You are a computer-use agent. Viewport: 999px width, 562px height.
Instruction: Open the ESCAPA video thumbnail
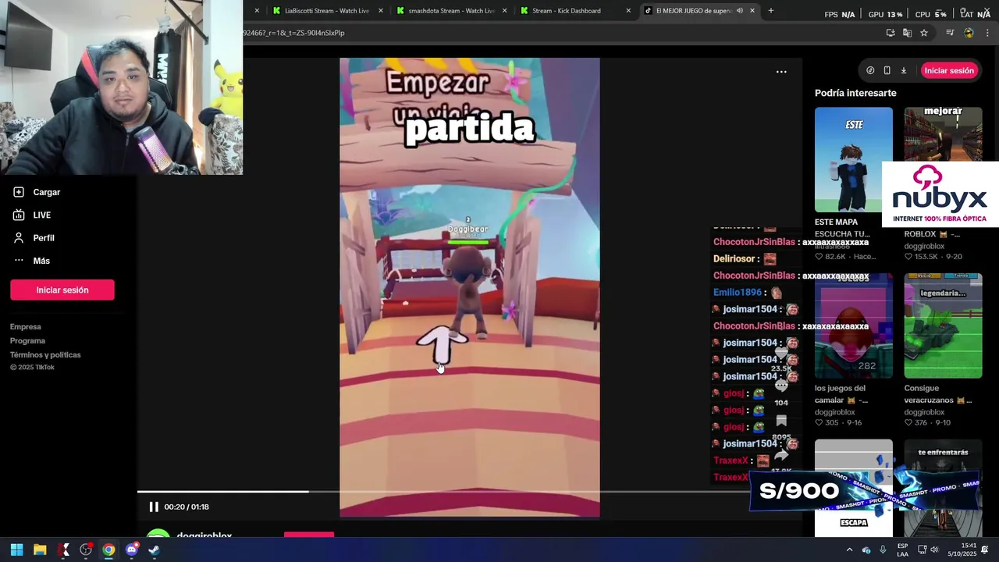pos(854,488)
